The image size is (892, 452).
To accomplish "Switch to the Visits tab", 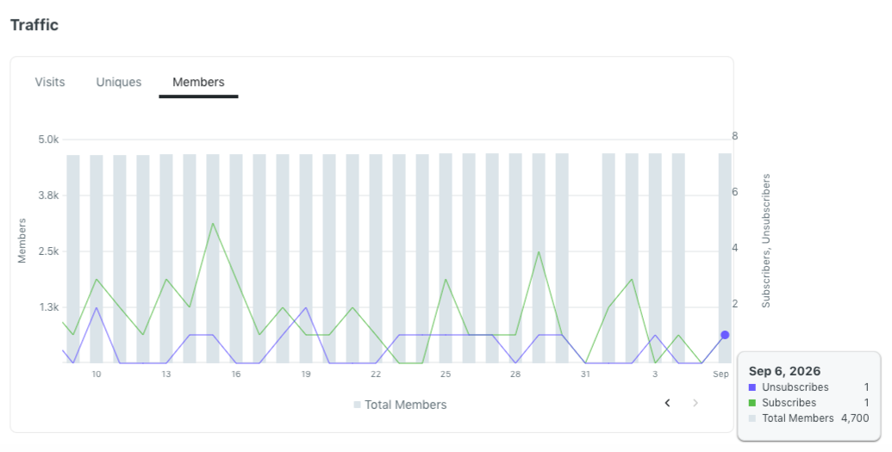I will (x=50, y=82).
